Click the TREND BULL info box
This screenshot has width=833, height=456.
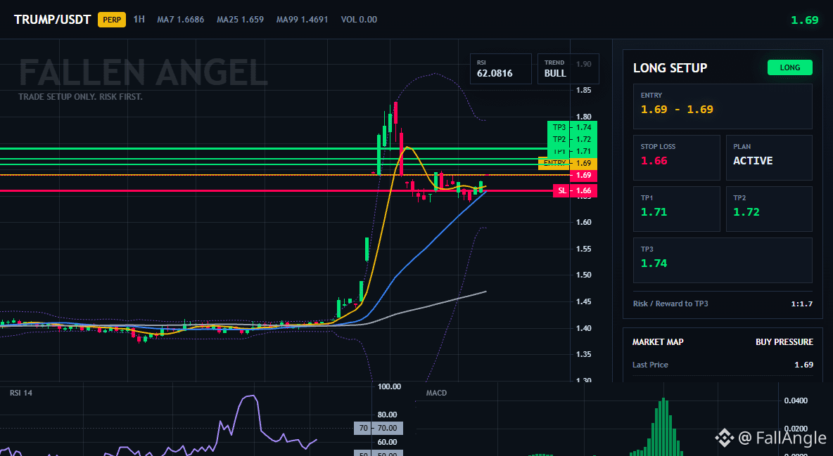click(x=568, y=69)
